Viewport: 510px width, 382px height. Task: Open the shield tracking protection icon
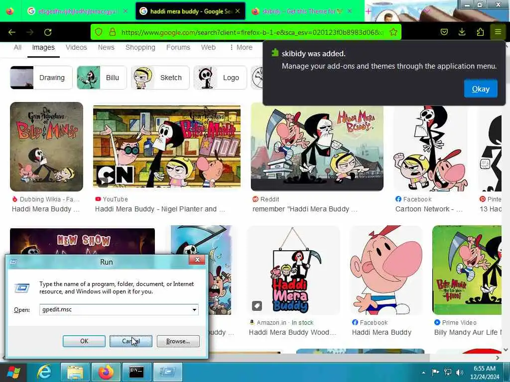(99, 32)
